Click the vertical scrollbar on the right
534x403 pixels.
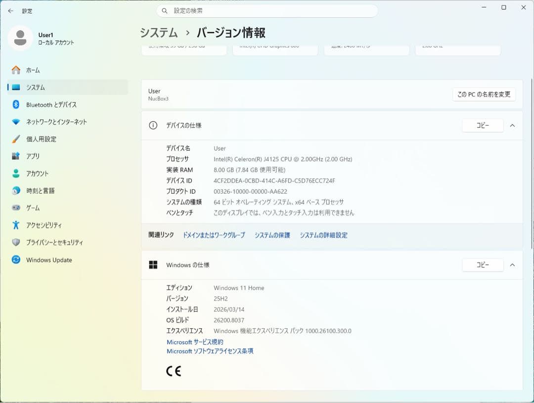tap(532, 164)
